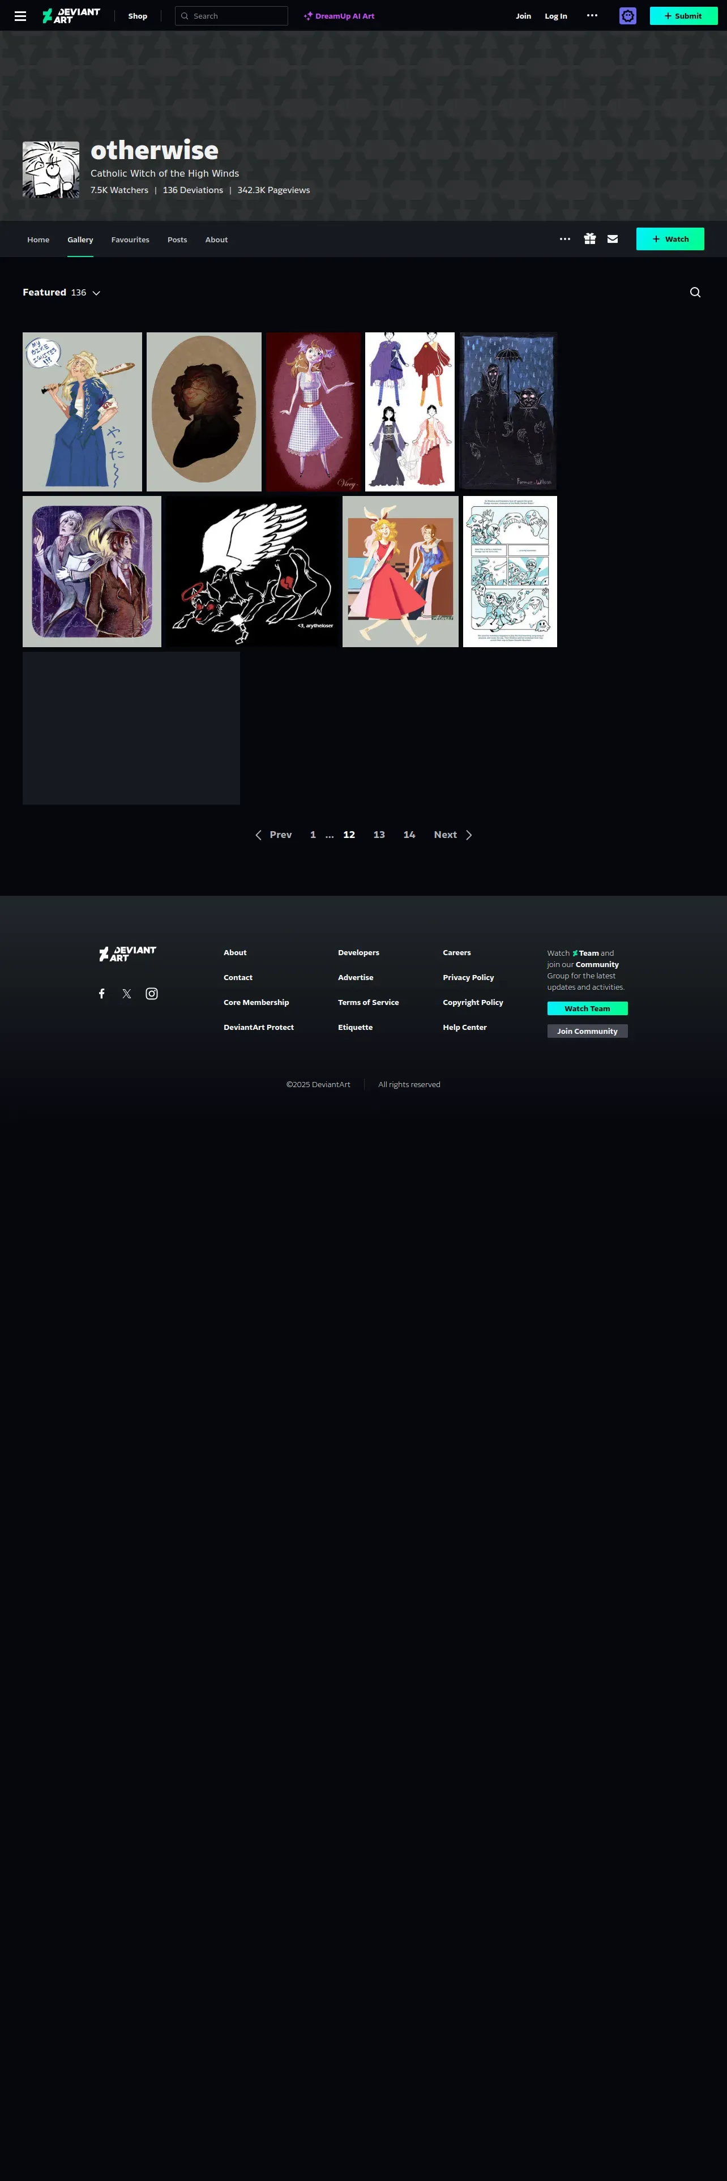Screen dimensions: 727x2181
Task: Click the purple chat bubble icon in the header
Action: click(x=628, y=16)
